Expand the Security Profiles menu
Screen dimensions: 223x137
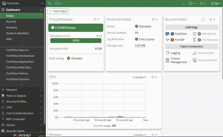click(x=22, y=101)
